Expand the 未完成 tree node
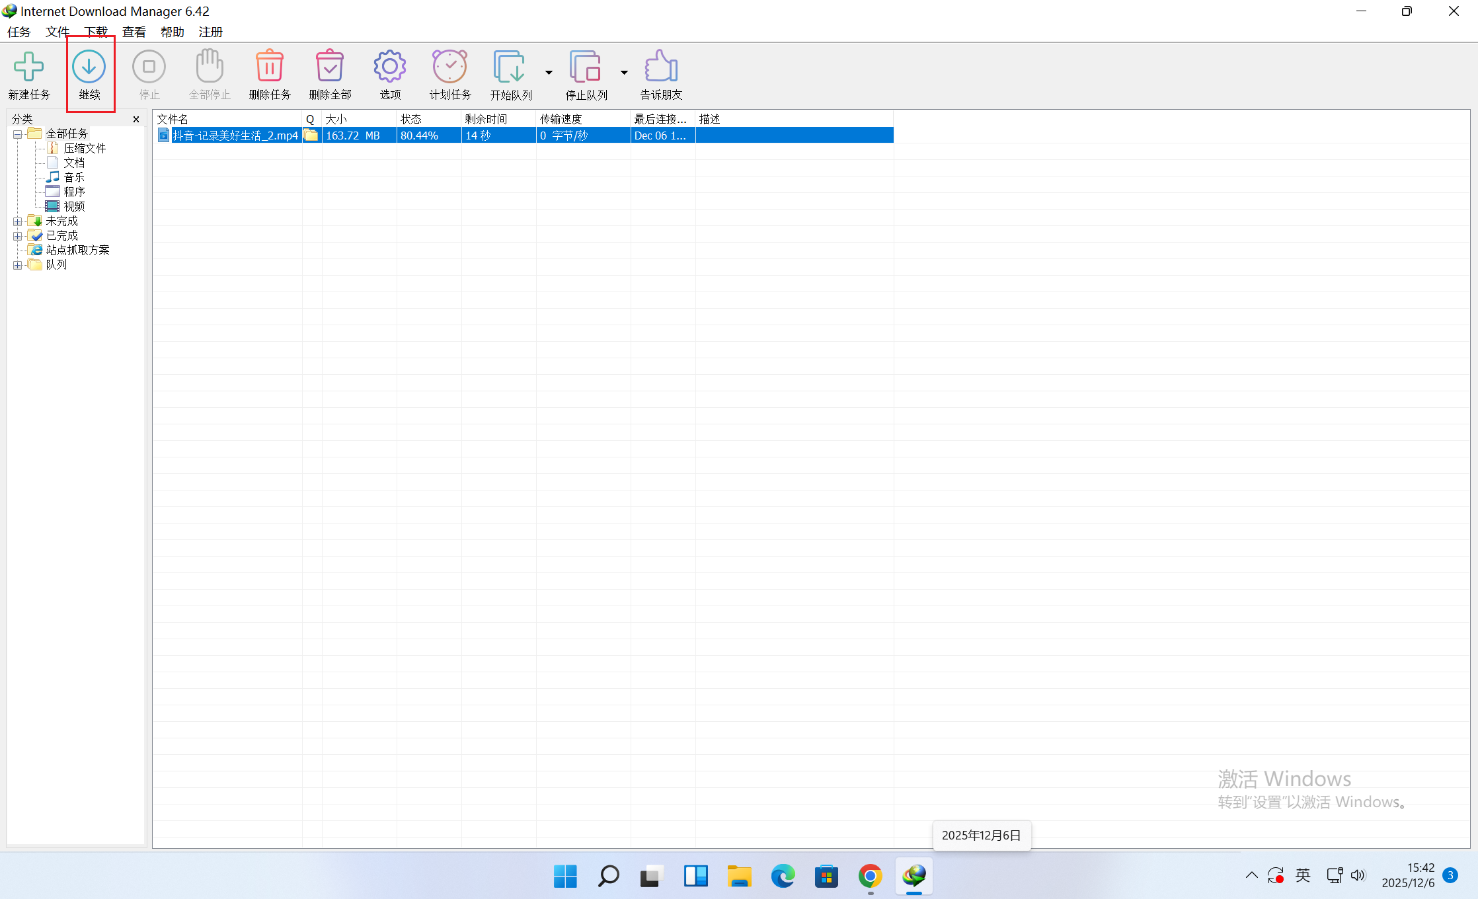 point(18,221)
